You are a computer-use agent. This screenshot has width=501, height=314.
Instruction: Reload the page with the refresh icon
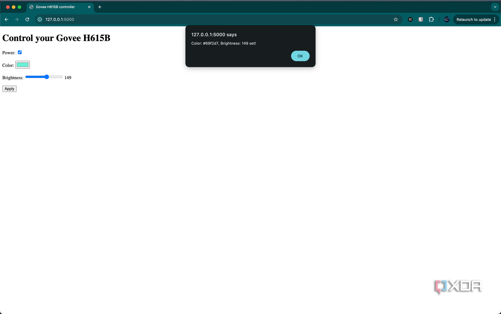pos(27,19)
